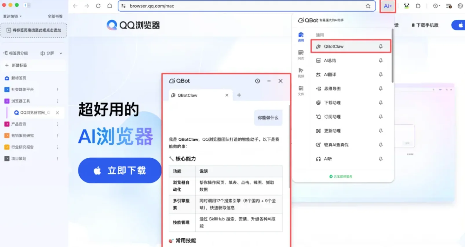Screen dimensions: 465x247
Task: Open the extensions puzzle icon
Action: tap(418, 6)
